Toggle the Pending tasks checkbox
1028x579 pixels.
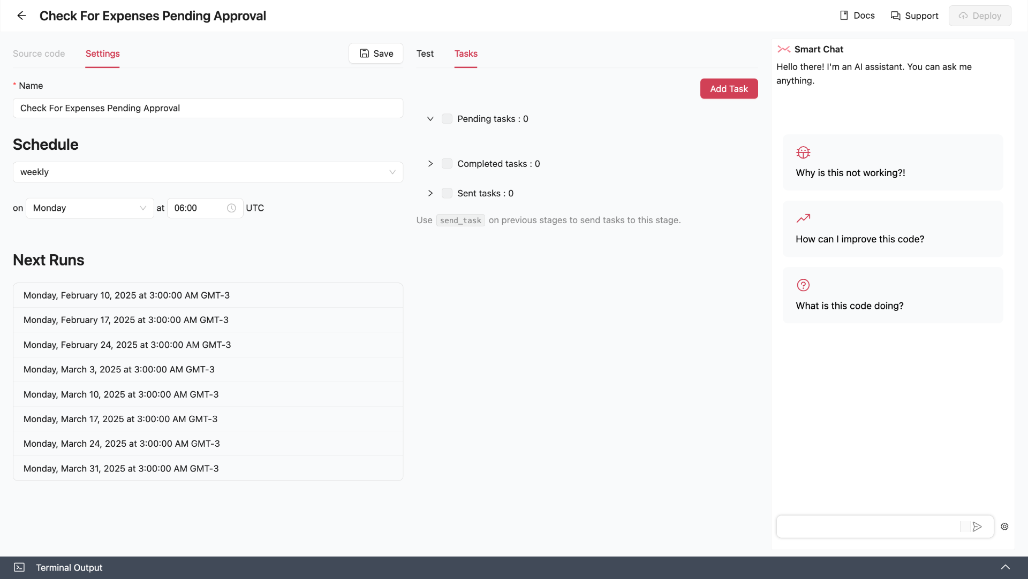(447, 119)
